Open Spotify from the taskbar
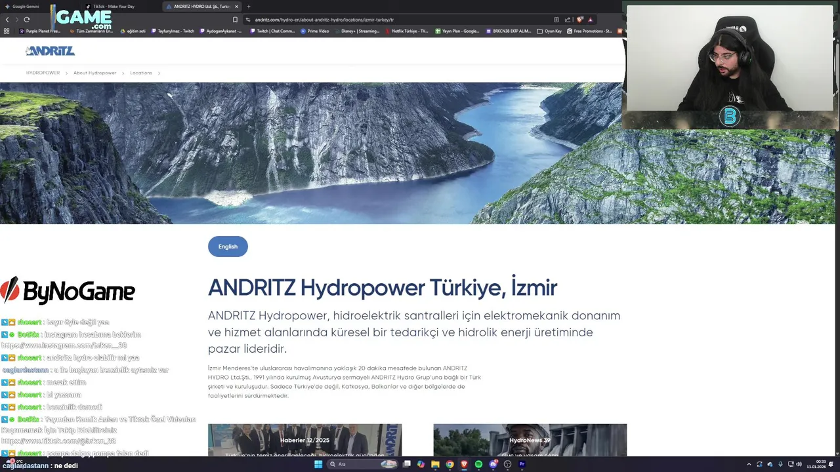The image size is (840, 472). tap(478, 464)
